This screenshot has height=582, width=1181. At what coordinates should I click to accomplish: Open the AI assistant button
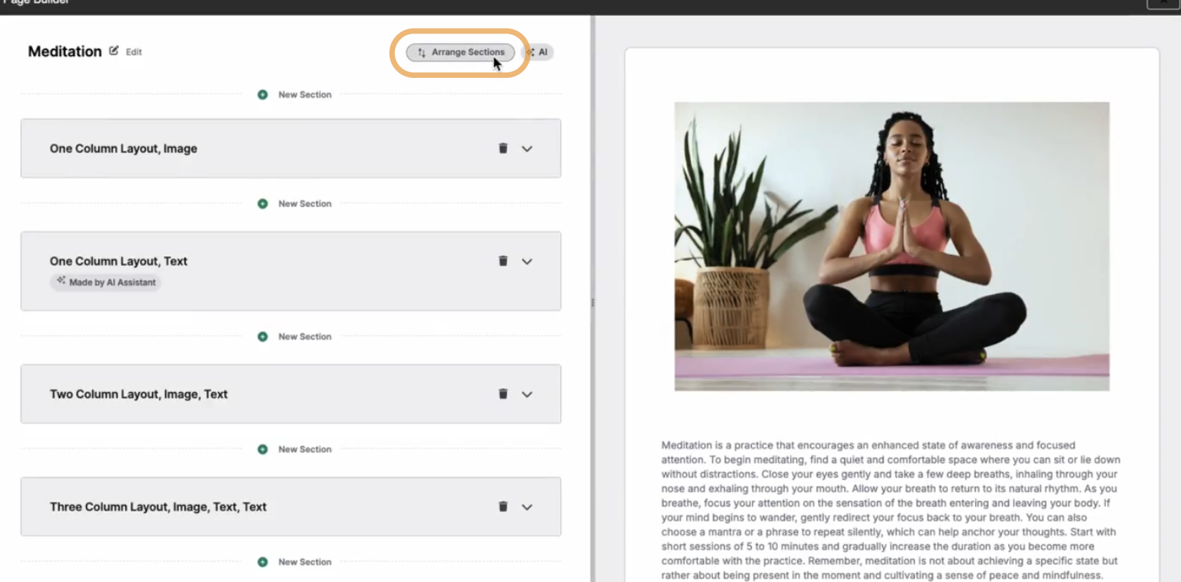[538, 52]
